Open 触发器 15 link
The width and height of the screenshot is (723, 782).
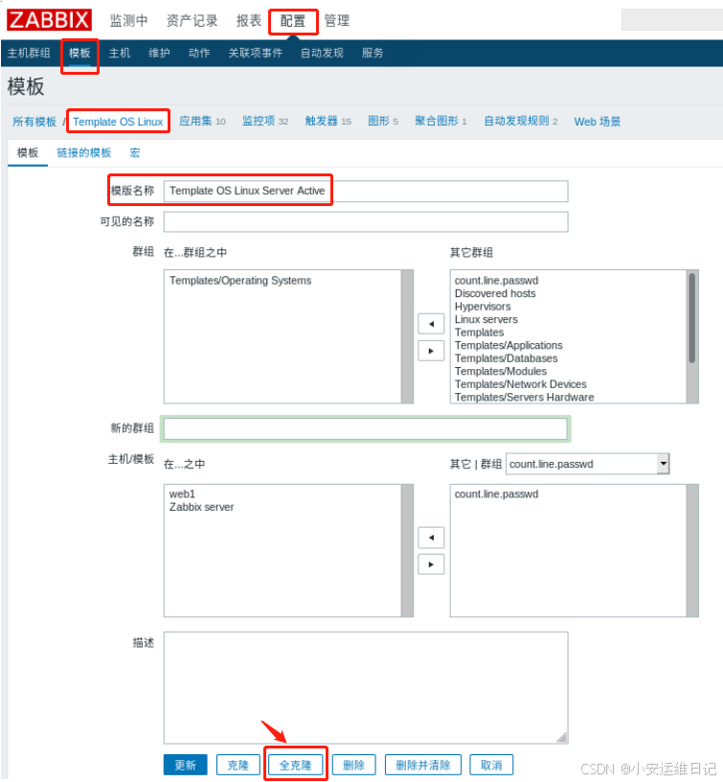pos(328,121)
